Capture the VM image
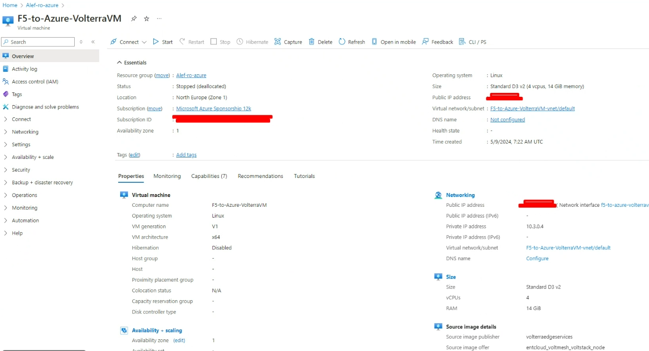The height and width of the screenshot is (351, 649). tap(288, 42)
